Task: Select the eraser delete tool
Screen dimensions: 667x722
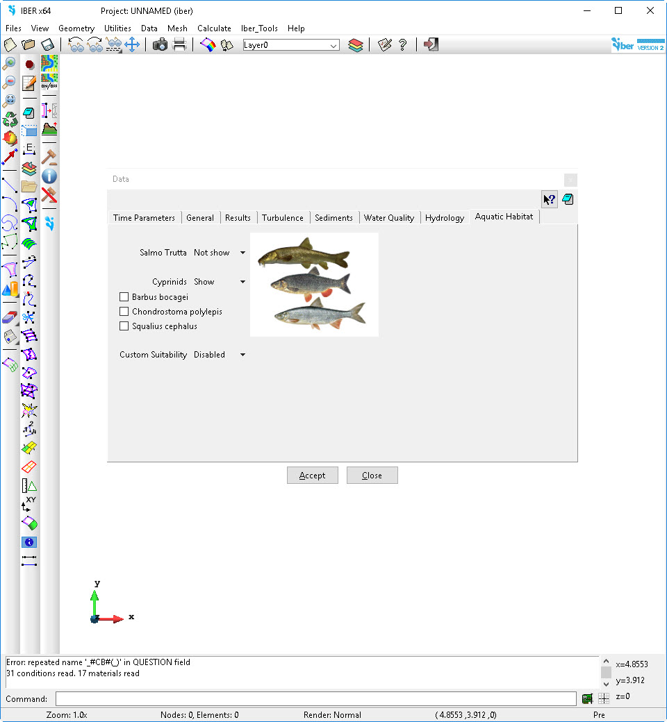Action: click(x=10, y=318)
